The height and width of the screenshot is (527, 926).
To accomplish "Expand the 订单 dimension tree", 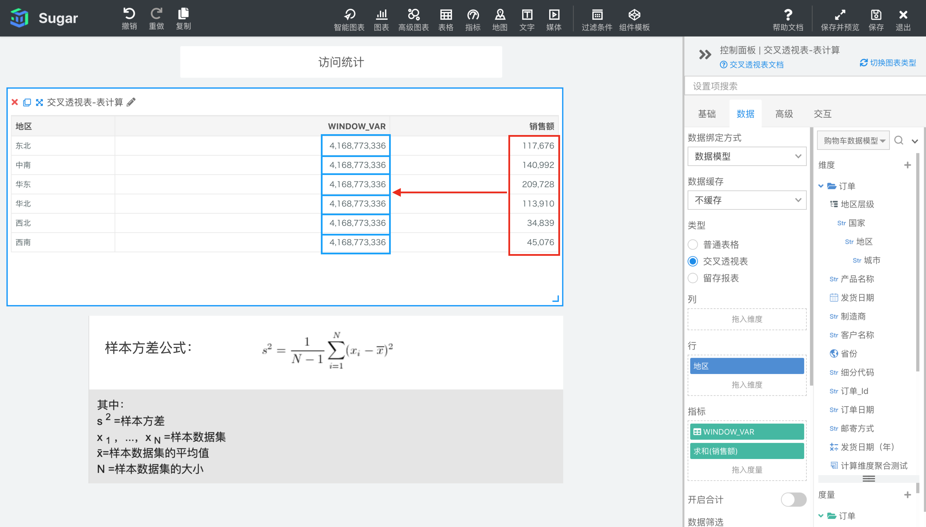I will point(821,186).
